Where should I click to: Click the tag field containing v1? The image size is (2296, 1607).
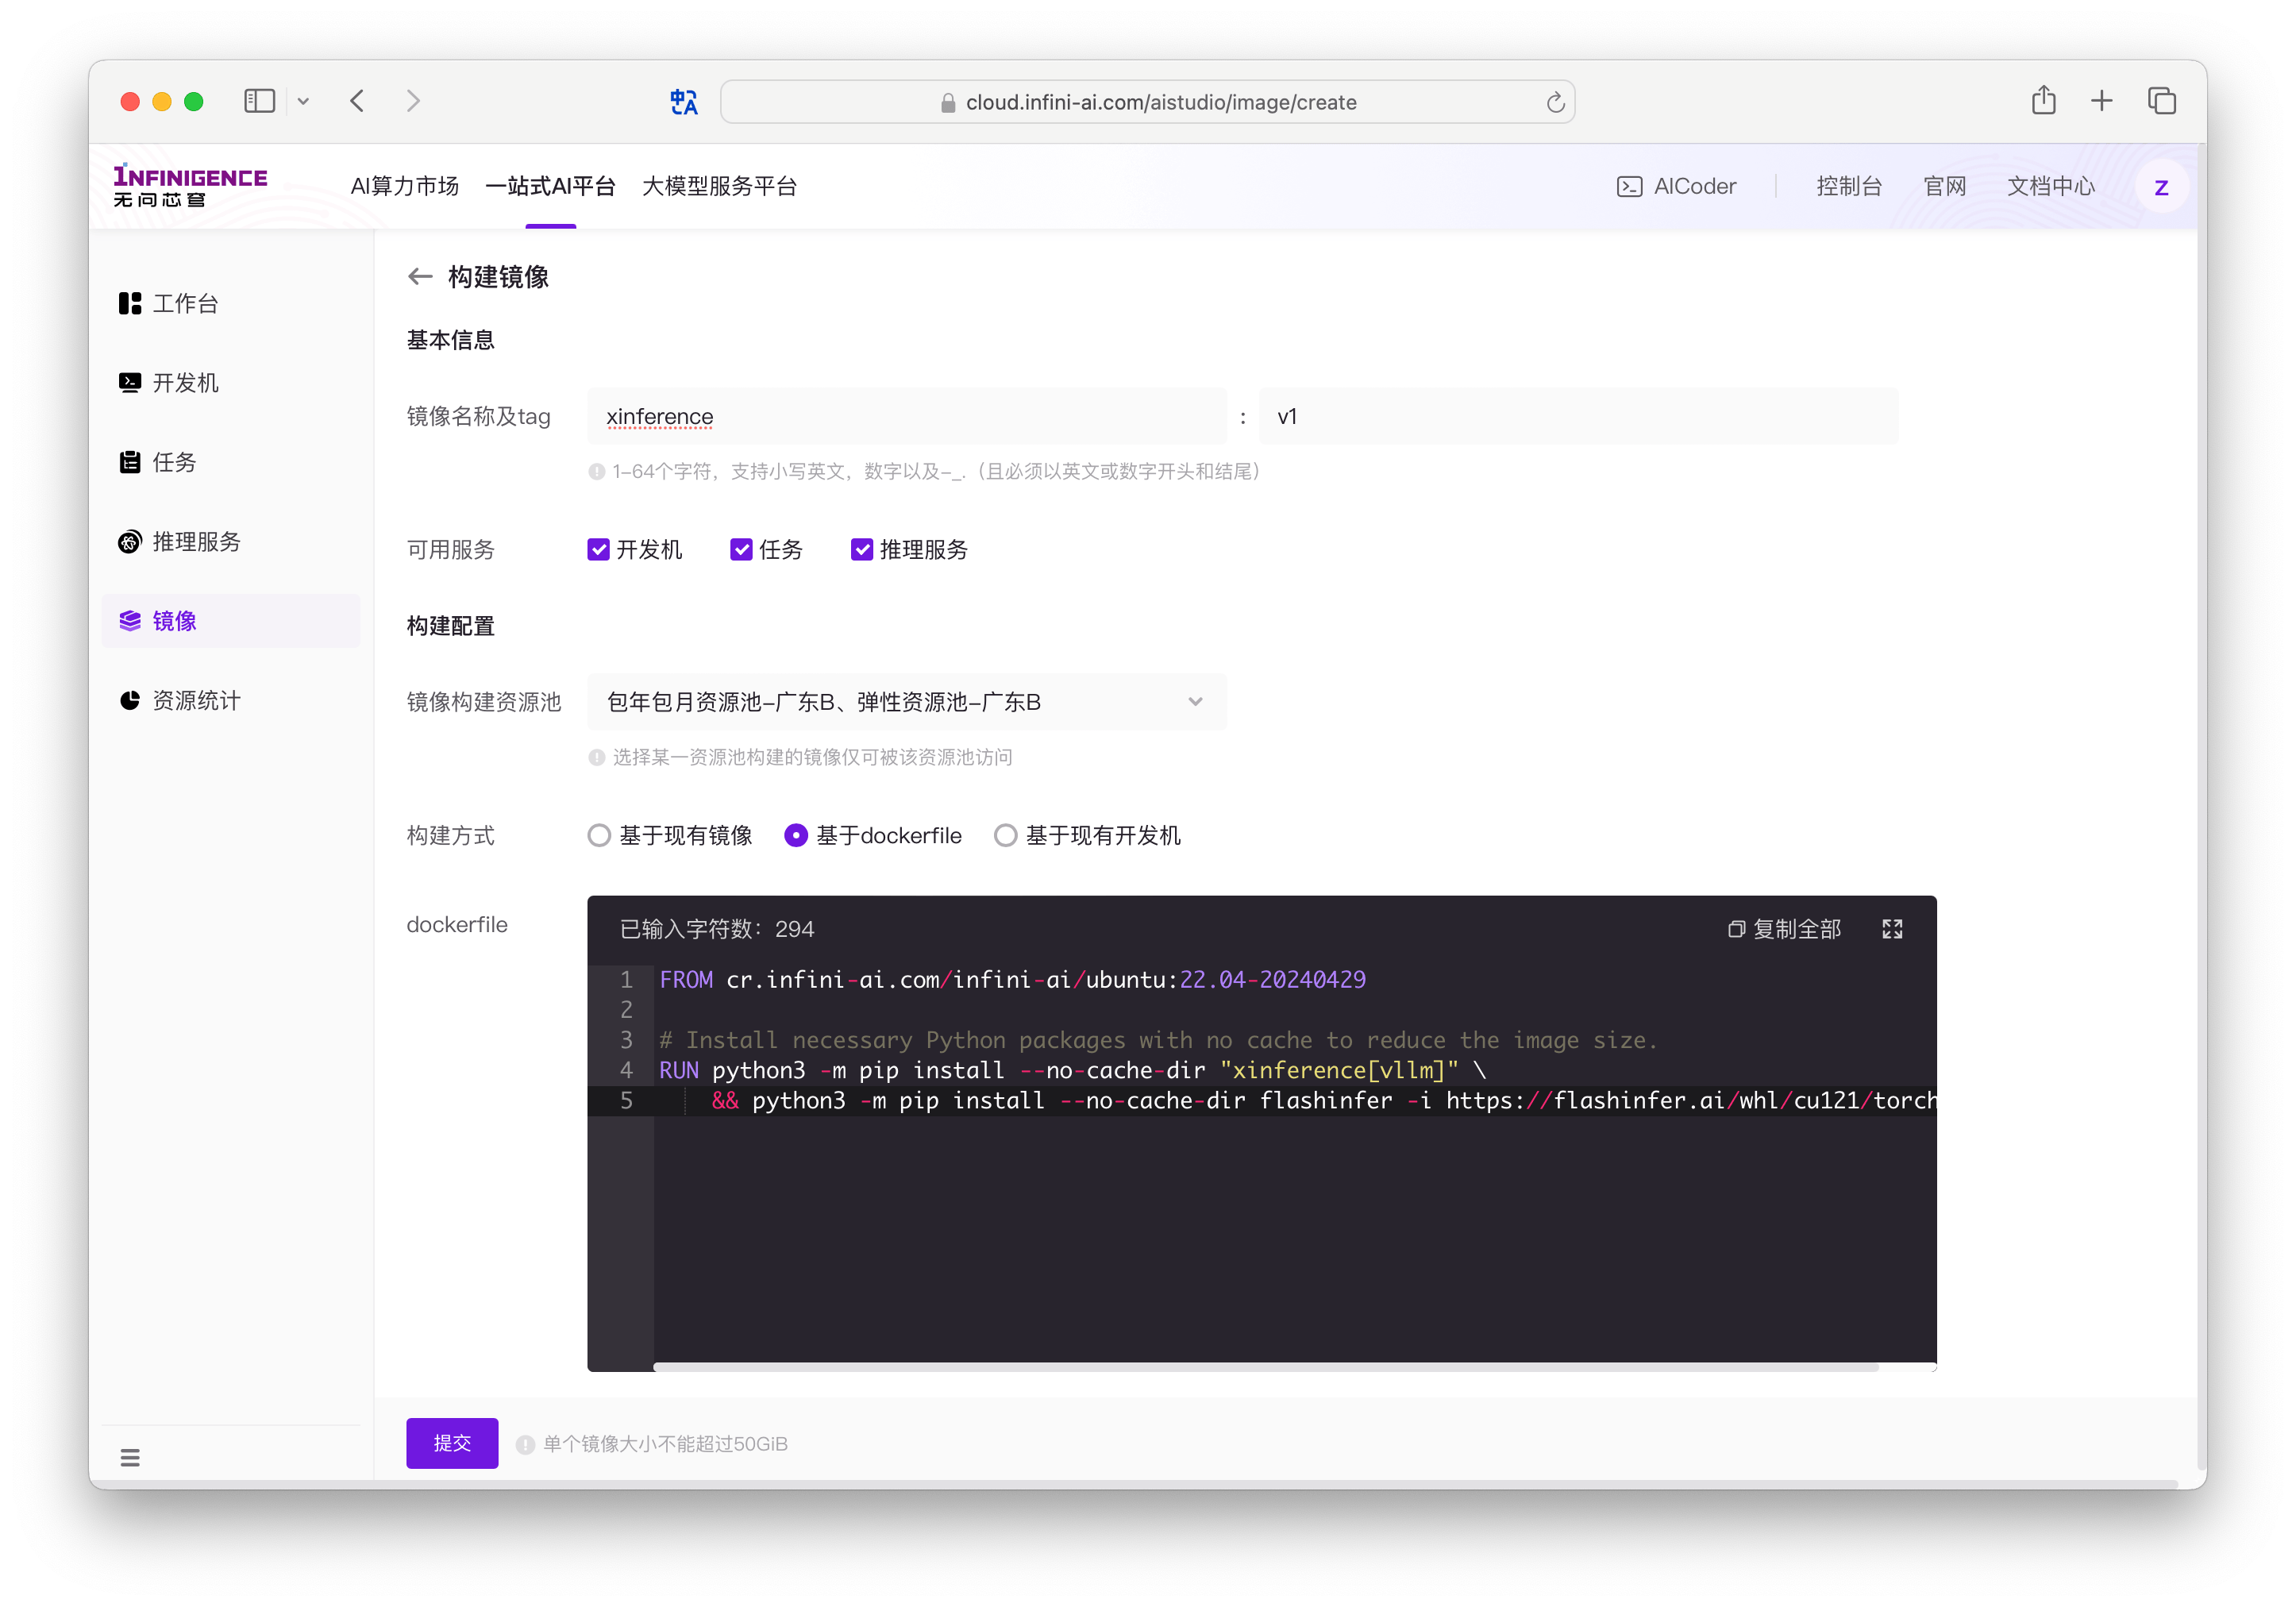click(1578, 417)
